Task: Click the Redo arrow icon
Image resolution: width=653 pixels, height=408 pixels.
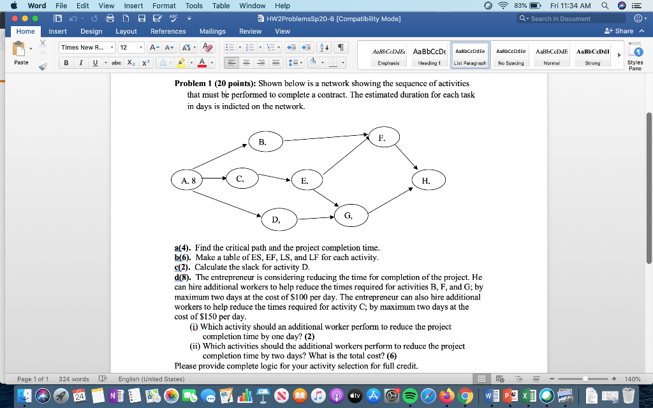Action: [x=94, y=18]
